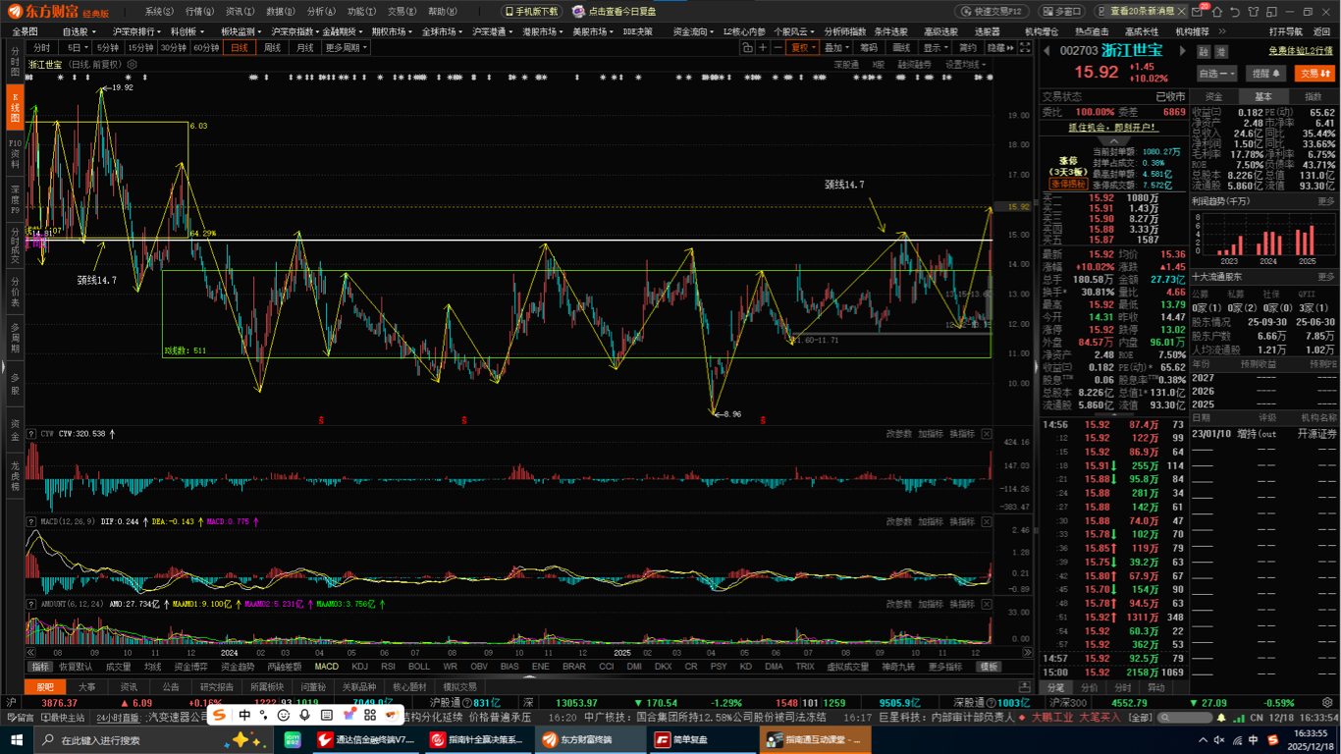Select the BOLL indicator tab
Image resolution: width=1341 pixels, height=754 pixels.
click(x=418, y=667)
